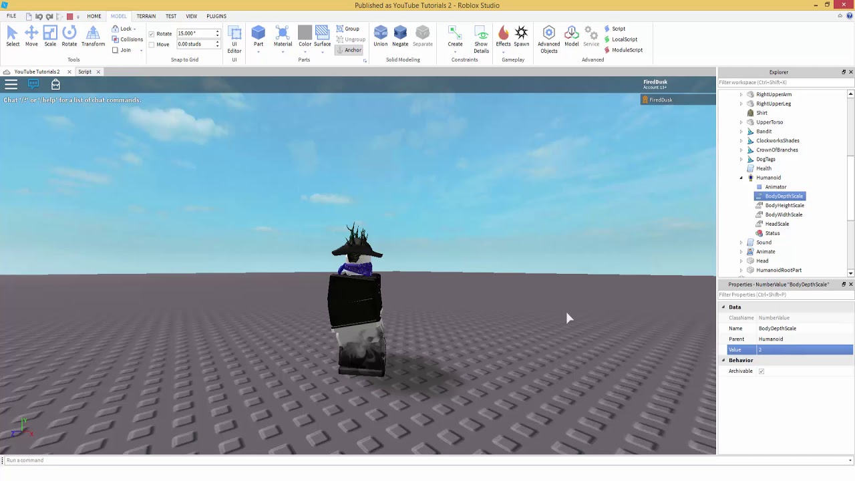Screen dimensions: 855x481
Task: Edit the Value property field
Action: 805,350
